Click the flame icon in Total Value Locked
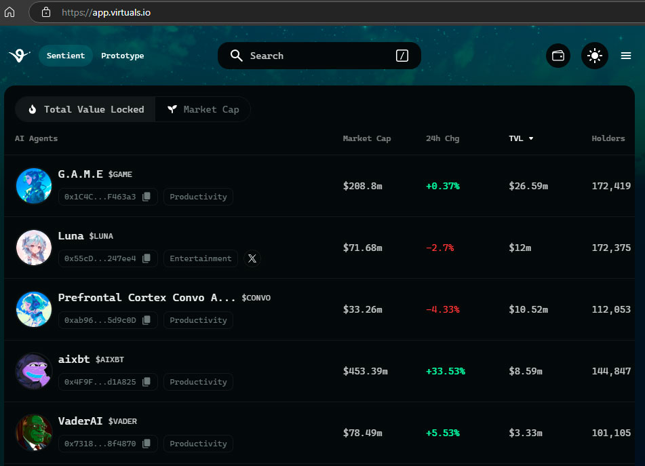This screenshot has height=466, width=645. coord(33,109)
